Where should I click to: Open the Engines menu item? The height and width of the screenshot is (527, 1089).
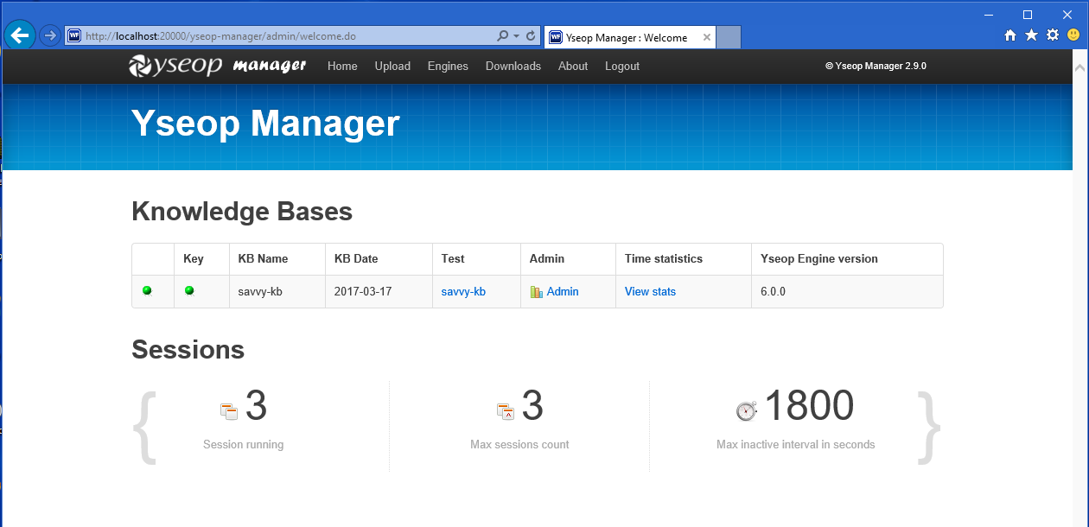[x=448, y=67]
